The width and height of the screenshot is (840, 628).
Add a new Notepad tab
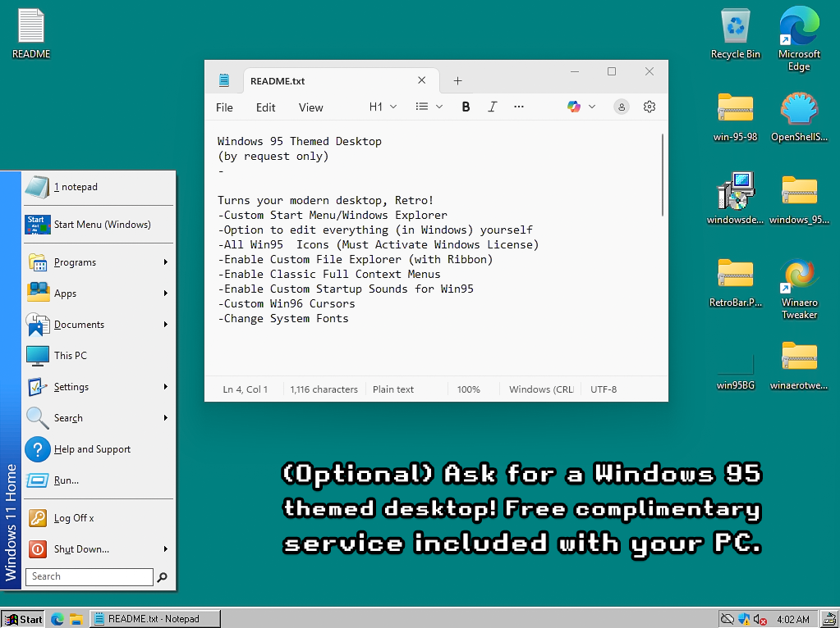coord(457,81)
